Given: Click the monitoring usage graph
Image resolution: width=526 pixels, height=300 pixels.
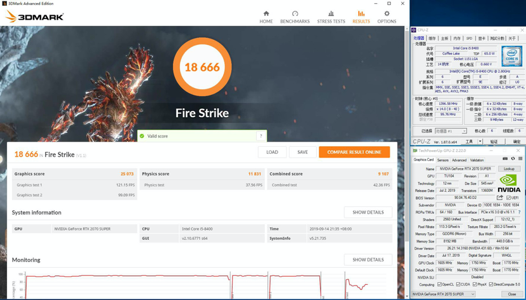Looking at the screenshot, I should pyautogui.click(x=202, y=284).
